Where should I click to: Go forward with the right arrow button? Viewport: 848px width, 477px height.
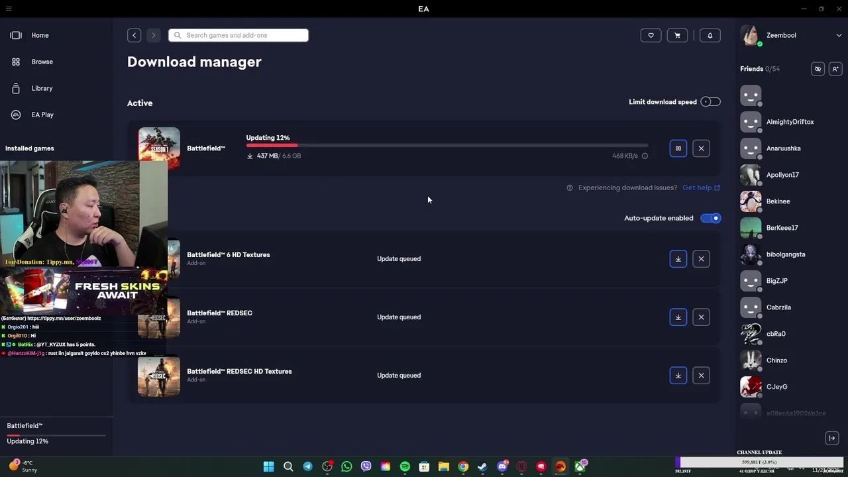click(153, 35)
